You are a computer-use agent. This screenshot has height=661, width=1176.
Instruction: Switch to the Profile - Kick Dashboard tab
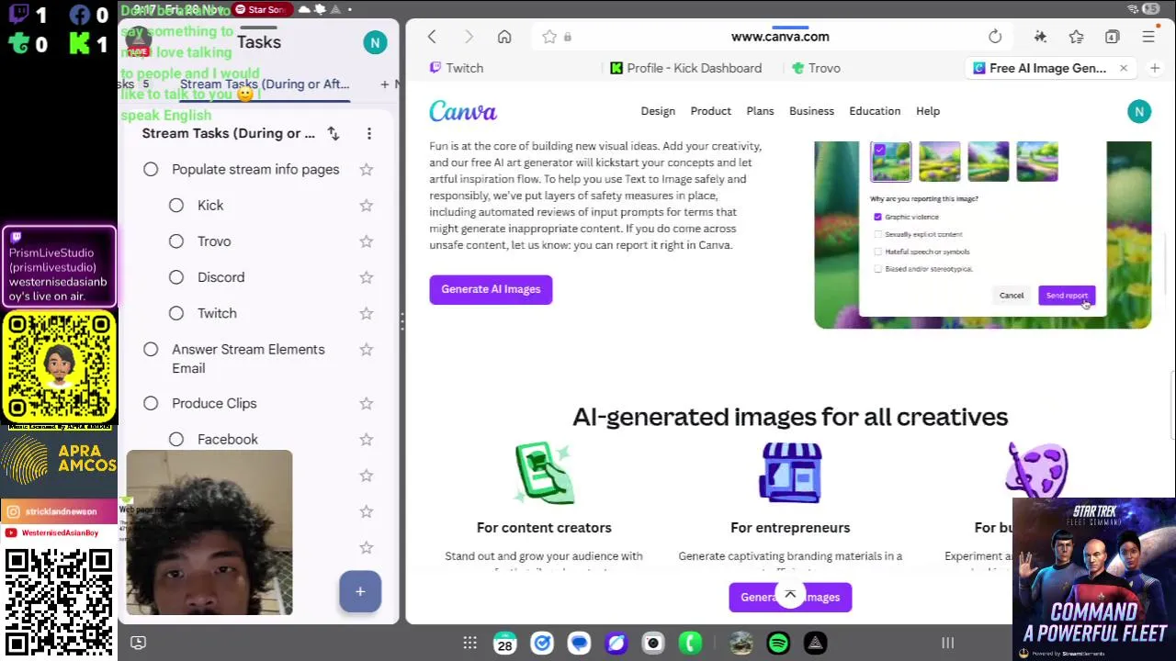686,68
